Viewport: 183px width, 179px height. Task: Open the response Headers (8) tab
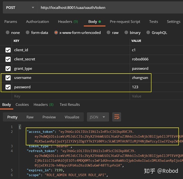click(x=44, y=105)
